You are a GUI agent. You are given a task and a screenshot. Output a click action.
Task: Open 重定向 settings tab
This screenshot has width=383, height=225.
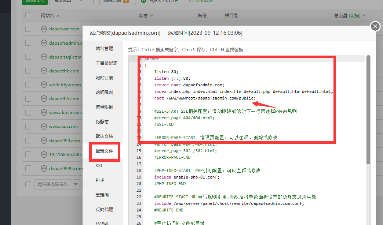[x=102, y=195]
